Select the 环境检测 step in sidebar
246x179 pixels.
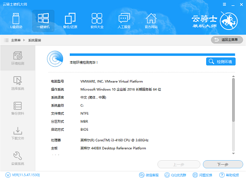click(18, 58)
